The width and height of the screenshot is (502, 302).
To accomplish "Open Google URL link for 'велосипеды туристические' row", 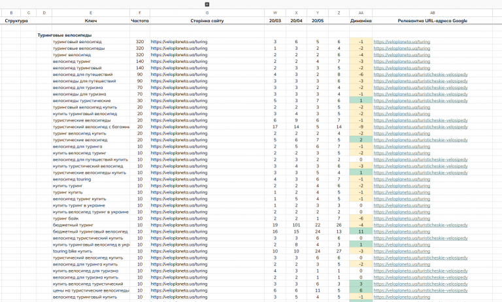I will pyautogui.click(x=420, y=101).
